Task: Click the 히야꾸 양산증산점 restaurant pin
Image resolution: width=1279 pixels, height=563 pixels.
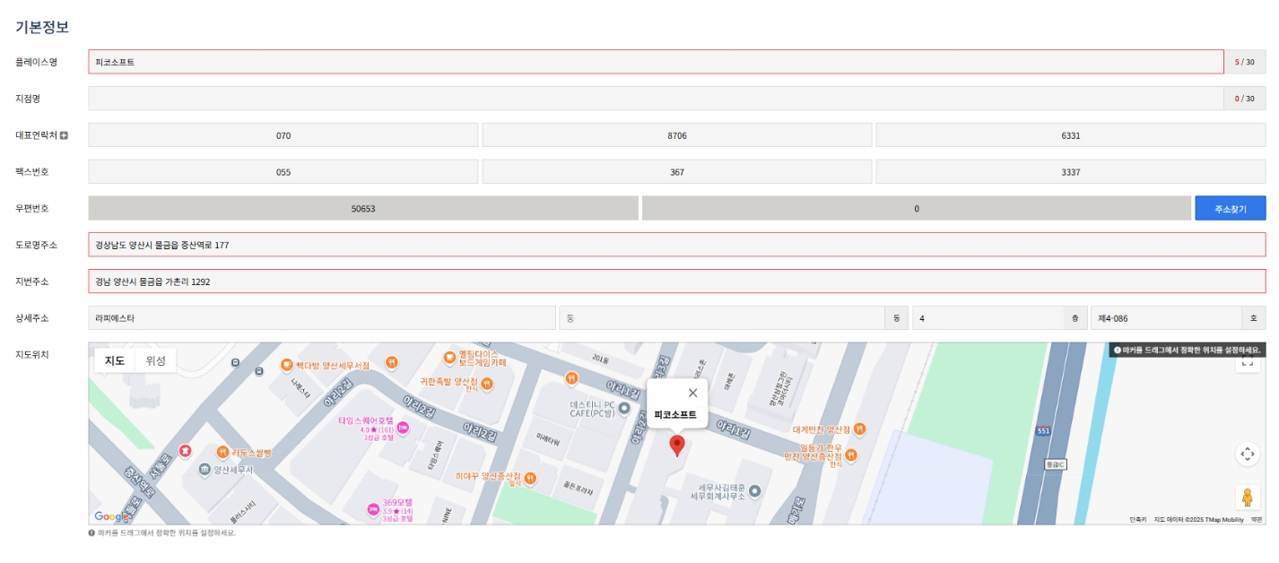Action: click(x=530, y=478)
